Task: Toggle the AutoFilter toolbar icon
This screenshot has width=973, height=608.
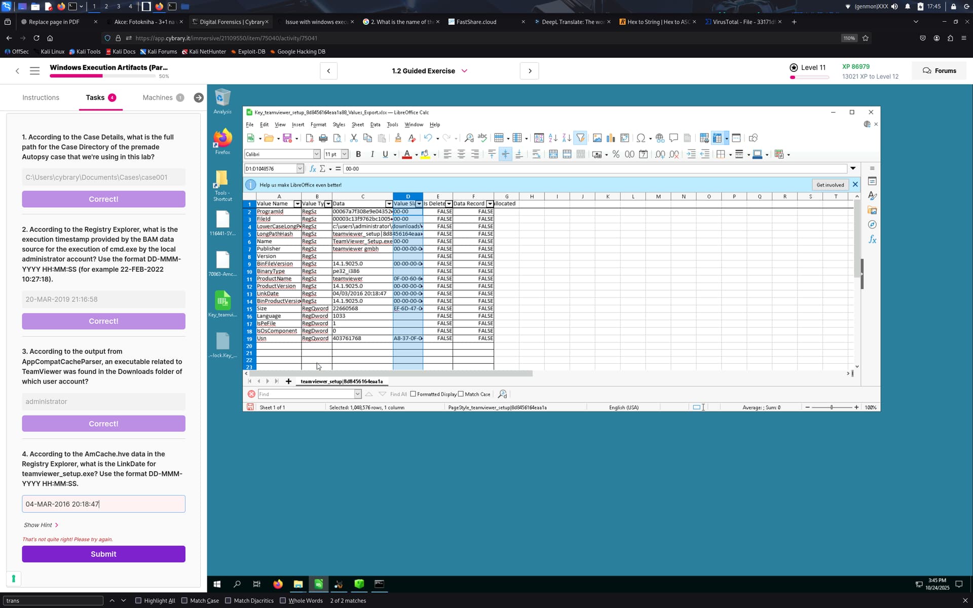Action: click(580, 138)
